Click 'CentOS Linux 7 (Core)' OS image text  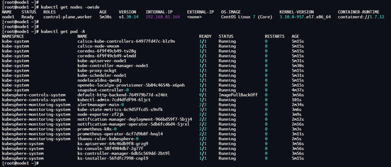[x=247, y=17]
